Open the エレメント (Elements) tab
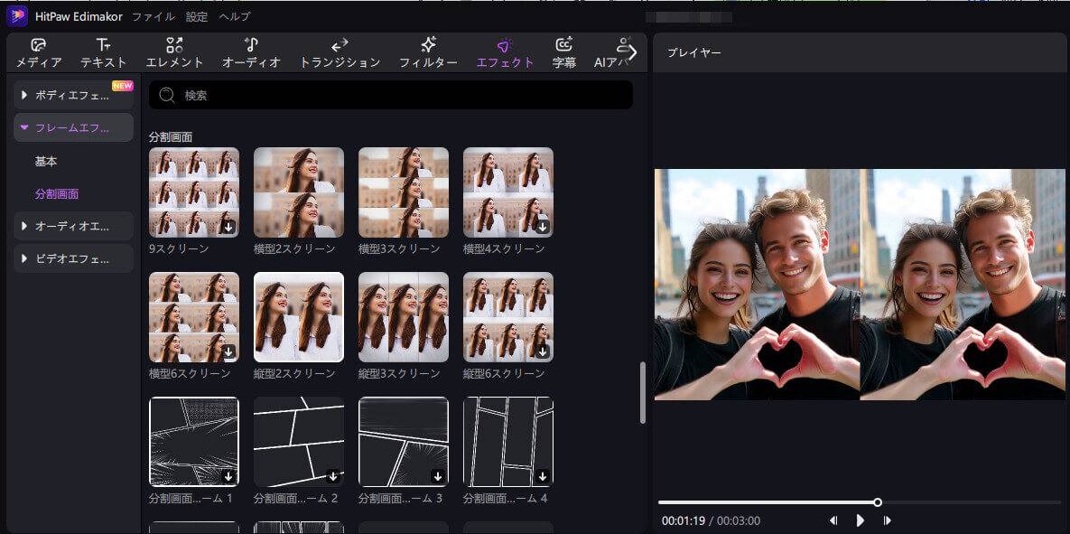 (x=174, y=53)
